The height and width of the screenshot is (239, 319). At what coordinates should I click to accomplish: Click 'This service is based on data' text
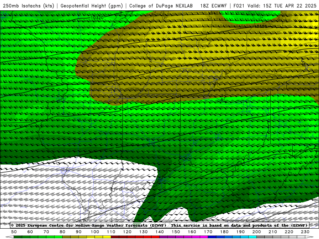click(x=206, y=225)
